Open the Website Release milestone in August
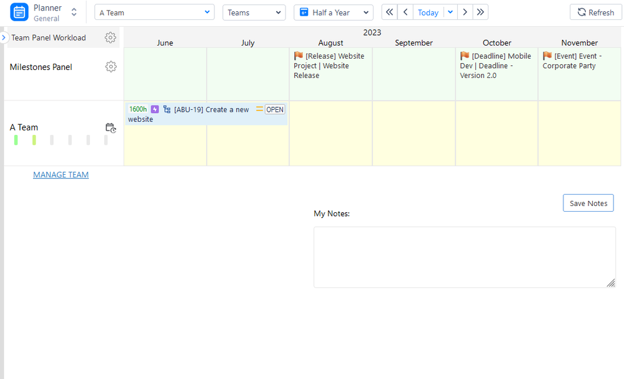The width and height of the screenshot is (624, 379). tap(329, 66)
